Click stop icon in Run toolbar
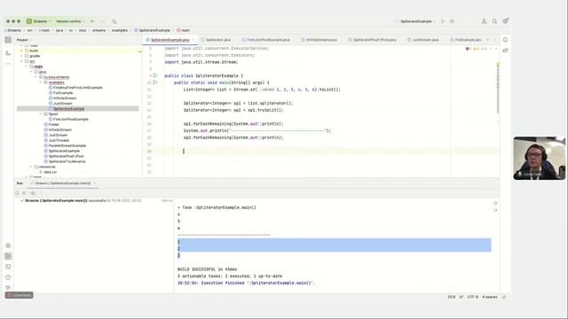This screenshot has width=568, height=319. pos(24,193)
